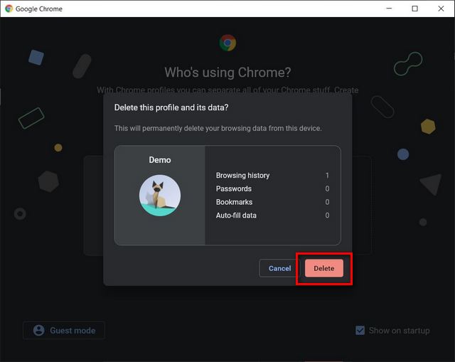Click the 'Delete this profile and its data?' heading
Image resolution: width=455 pixels, height=362 pixels.
(171, 107)
